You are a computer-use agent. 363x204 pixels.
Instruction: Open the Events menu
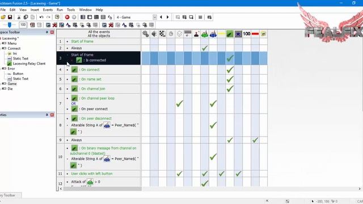click(48, 10)
